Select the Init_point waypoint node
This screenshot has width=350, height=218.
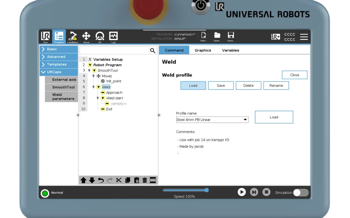(114, 81)
